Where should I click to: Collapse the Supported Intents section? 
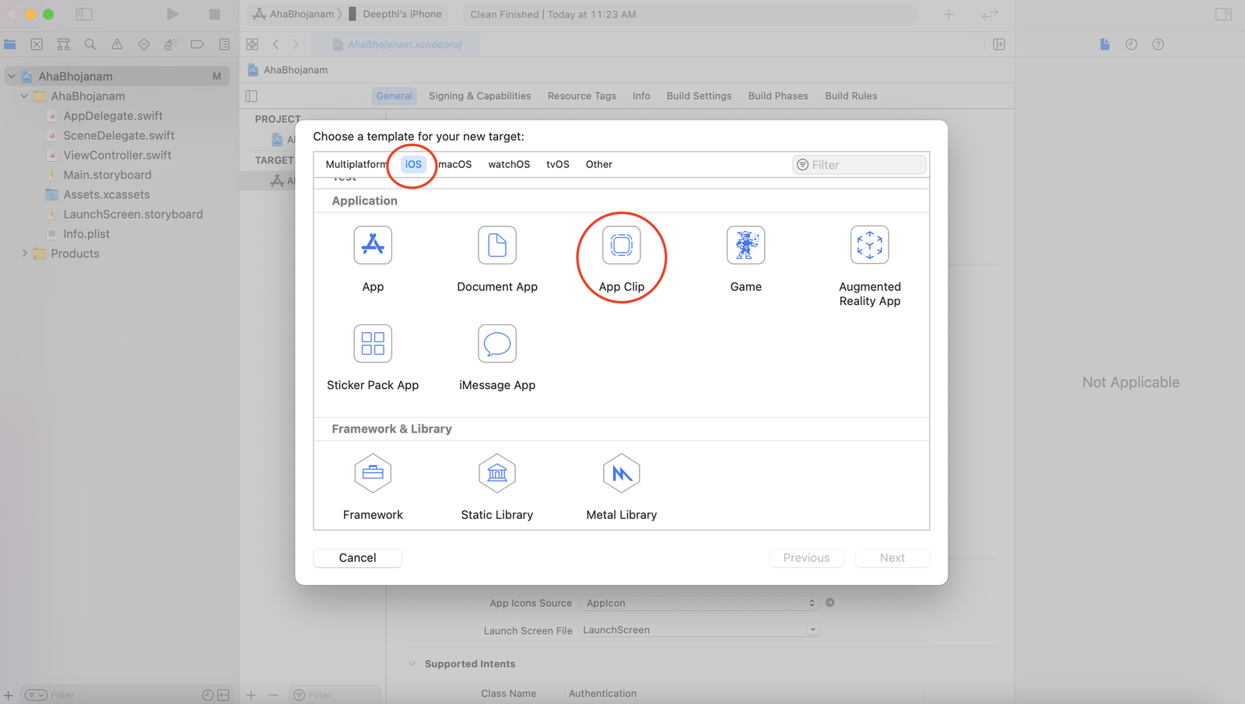(412, 664)
